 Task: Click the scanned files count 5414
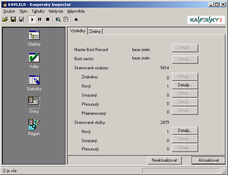[x=165, y=68]
